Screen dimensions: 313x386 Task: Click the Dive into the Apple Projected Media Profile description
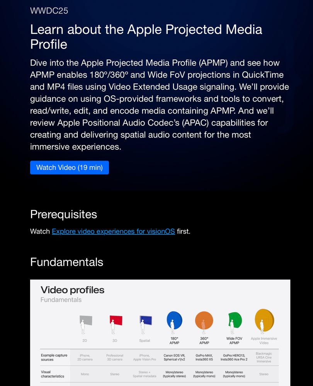click(x=159, y=105)
